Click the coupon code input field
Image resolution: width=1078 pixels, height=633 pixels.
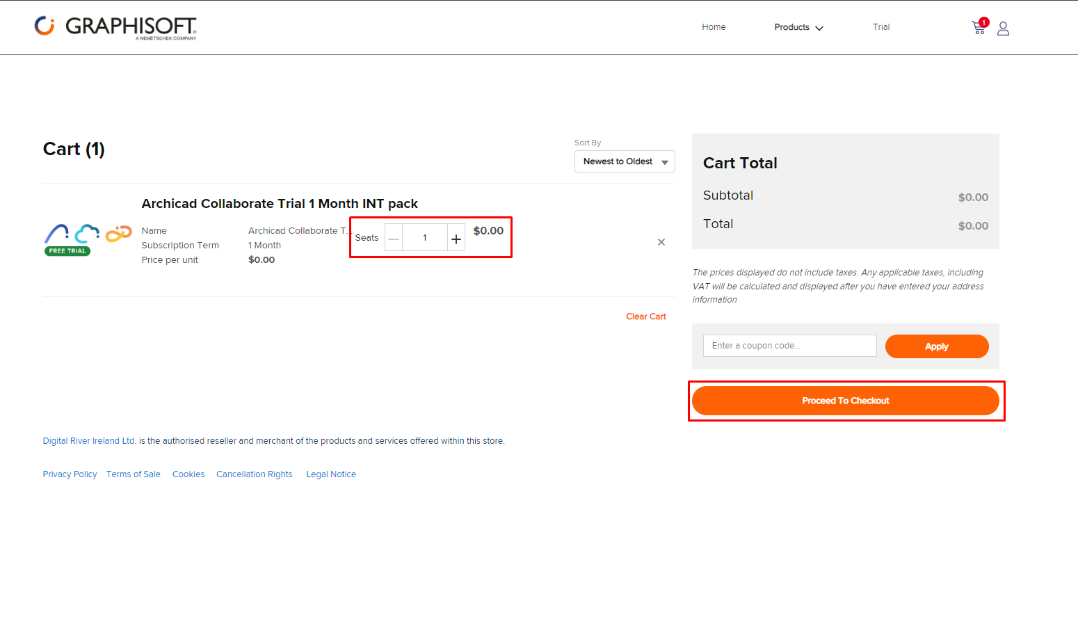[790, 346]
